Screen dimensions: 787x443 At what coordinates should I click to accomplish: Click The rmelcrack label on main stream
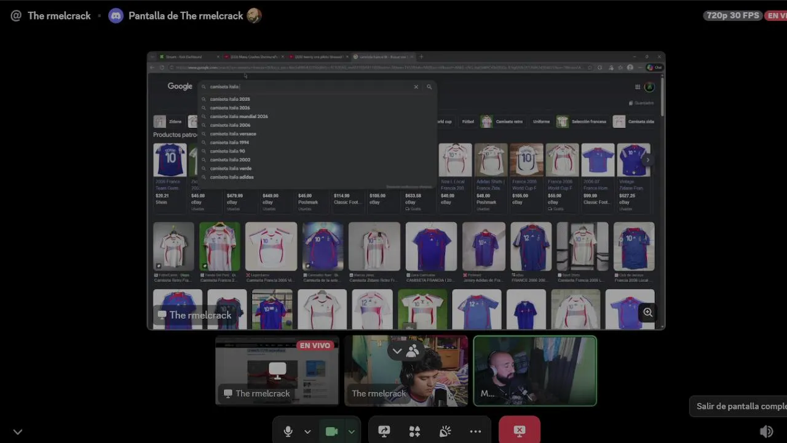point(194,315)
